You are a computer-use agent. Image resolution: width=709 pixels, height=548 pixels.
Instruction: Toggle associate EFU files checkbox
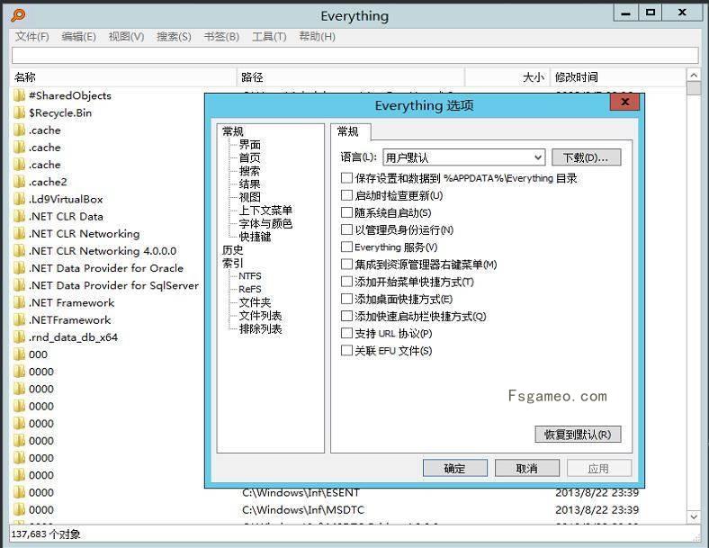point(346,350)
